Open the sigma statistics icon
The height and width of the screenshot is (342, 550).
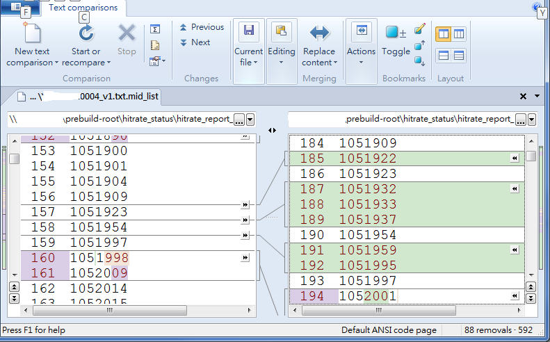point(154,28)
